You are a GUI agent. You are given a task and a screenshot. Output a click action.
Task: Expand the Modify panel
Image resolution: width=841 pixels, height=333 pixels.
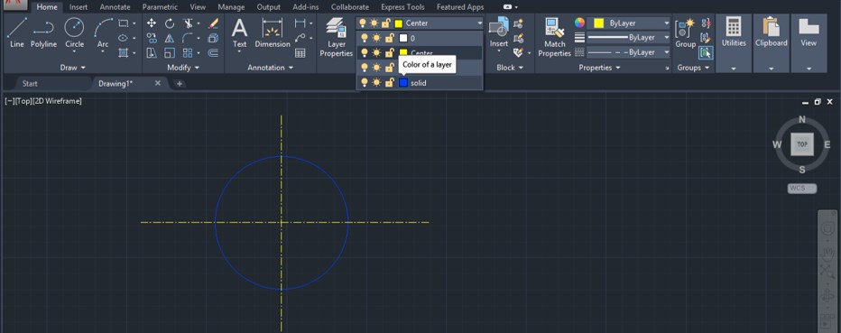pos(183,68)
